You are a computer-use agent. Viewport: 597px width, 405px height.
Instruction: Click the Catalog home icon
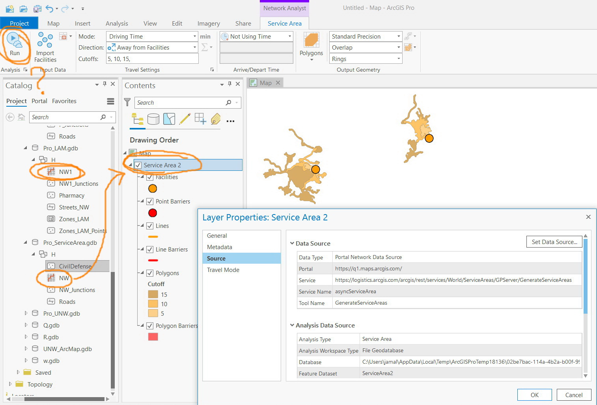click(22, 117)
